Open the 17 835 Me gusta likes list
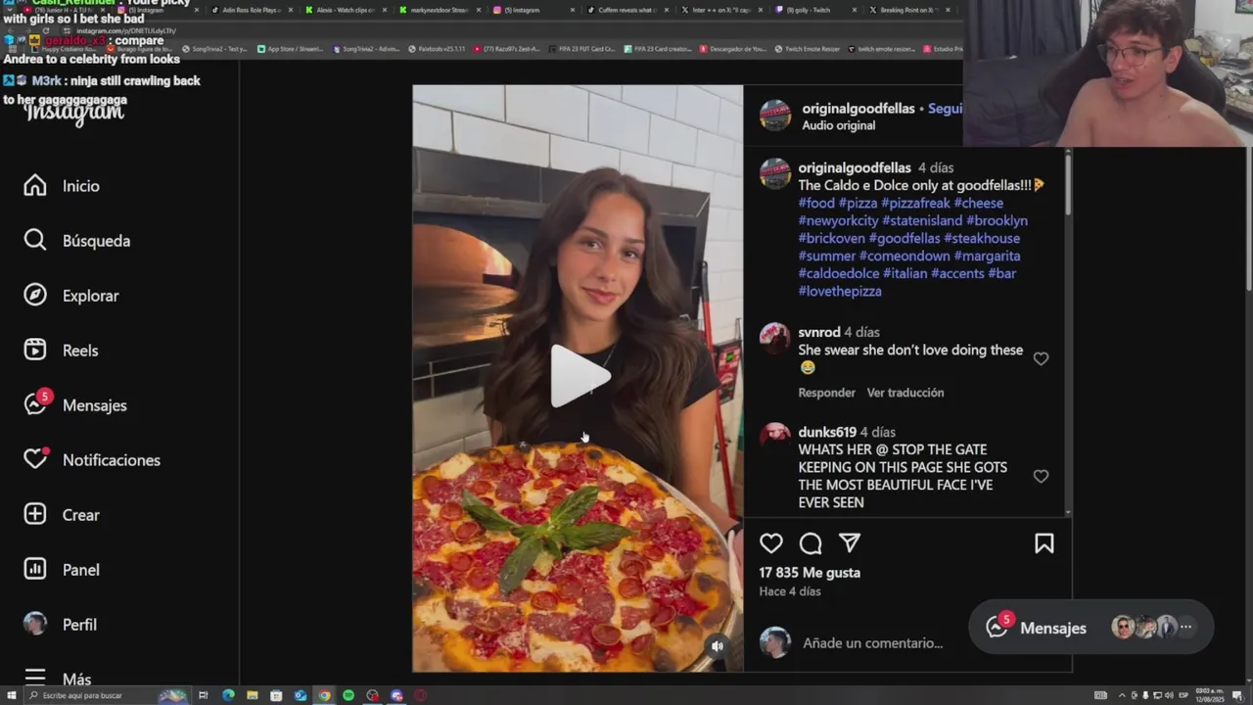The width and height of the screenshot is (1253, 705). [x=810, y=573]
